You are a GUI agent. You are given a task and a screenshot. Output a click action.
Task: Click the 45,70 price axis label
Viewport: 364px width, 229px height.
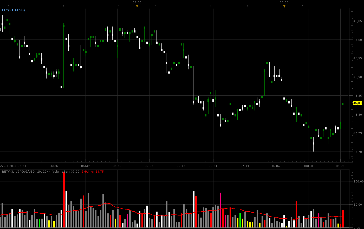click(x=357, y=152)
